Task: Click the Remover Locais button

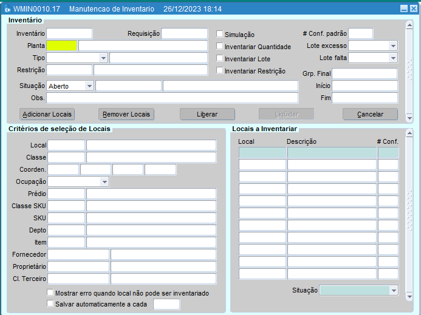Action: coord(126,114)
